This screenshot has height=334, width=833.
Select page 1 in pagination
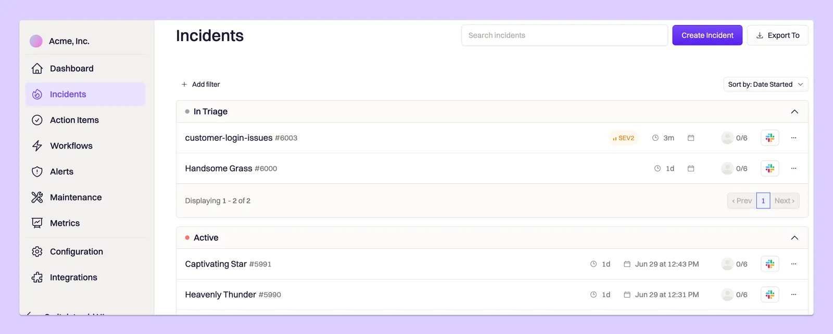pyautogui.click(x=763, y=201)
